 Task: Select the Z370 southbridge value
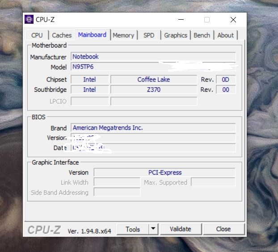pyautogui.click(x=154, y=90)
